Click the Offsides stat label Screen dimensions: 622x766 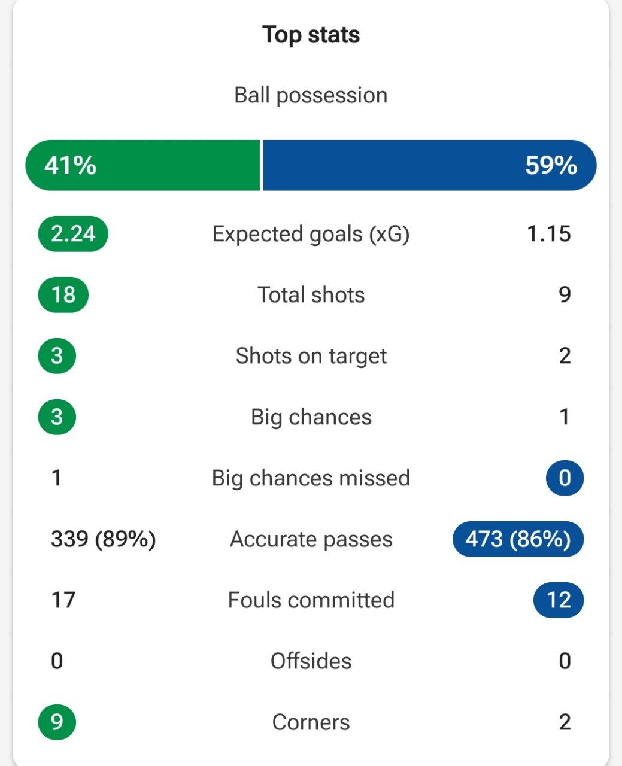[x=311, y=661]
